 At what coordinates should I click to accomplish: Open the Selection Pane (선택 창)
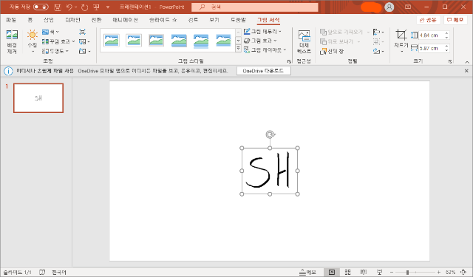coord(332,51)
